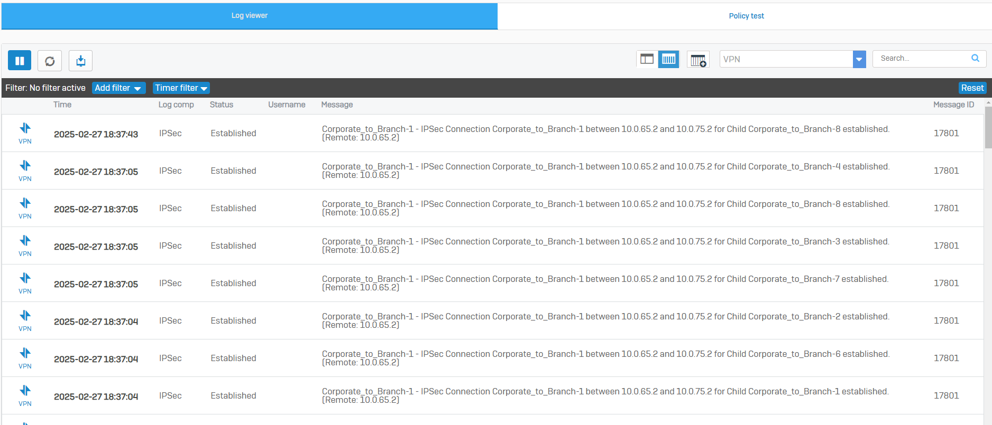The image size is (992, 425).
Task: Click message mentioning Child Corporate_to_Branch-7 established
Action: [605, 283]
